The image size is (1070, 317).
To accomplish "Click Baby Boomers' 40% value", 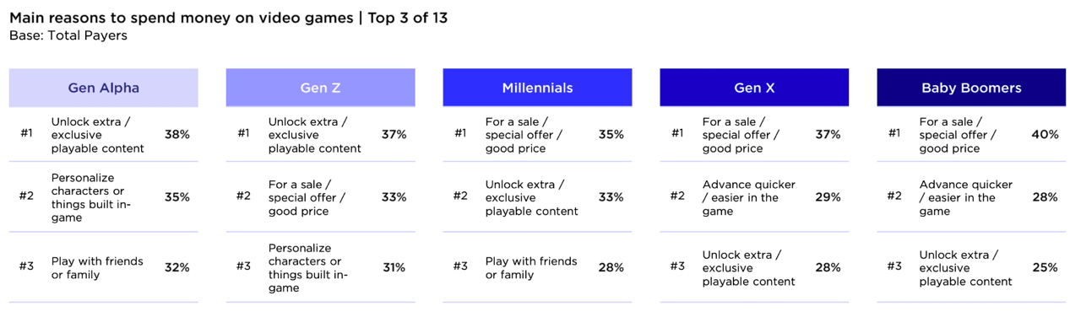I will tap(1045, 135).
